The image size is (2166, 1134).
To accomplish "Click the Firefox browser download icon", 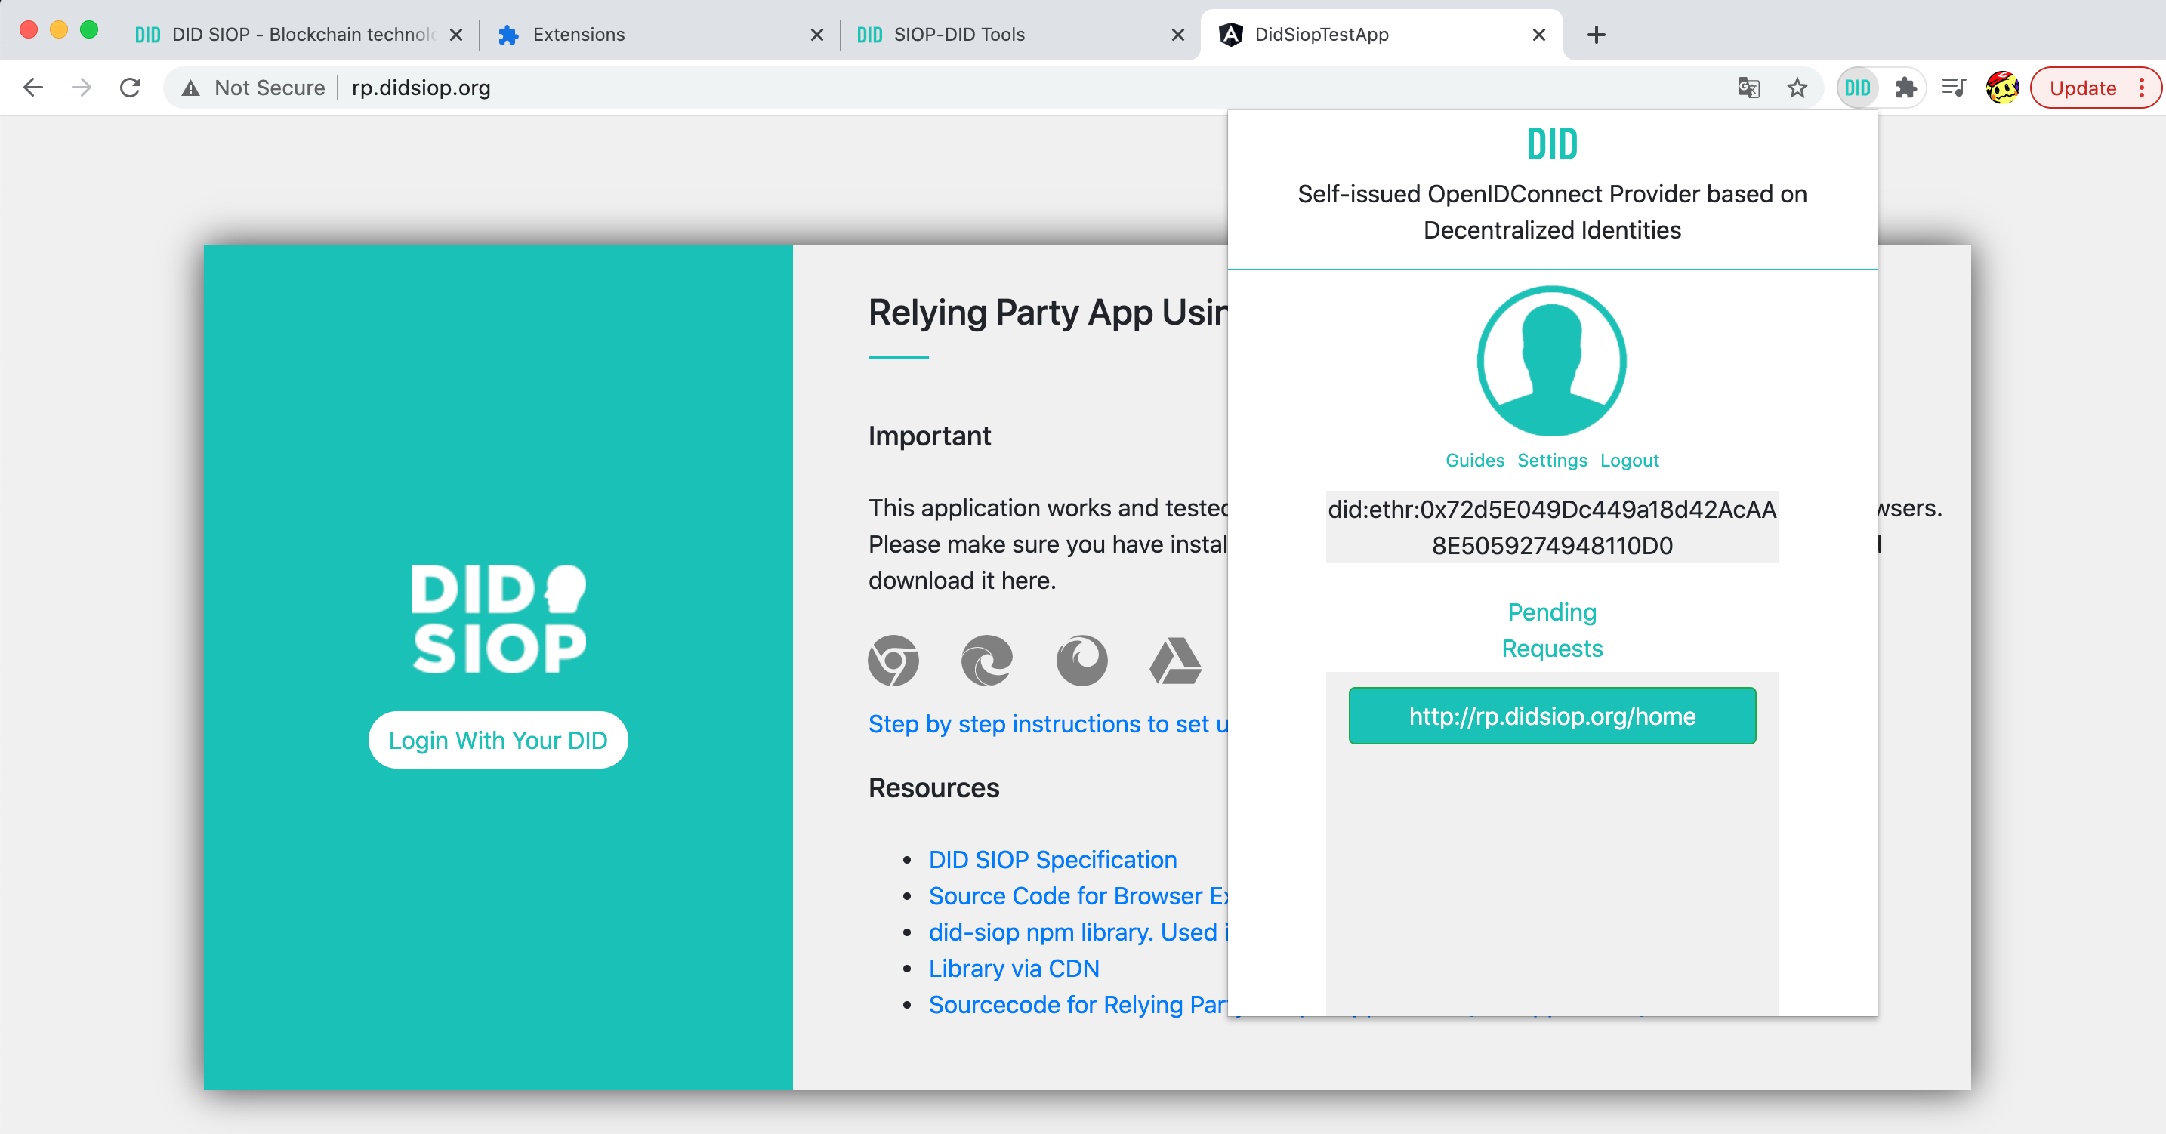I will click(1081, 661).
